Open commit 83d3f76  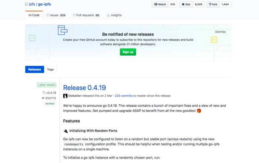(51, 98)
